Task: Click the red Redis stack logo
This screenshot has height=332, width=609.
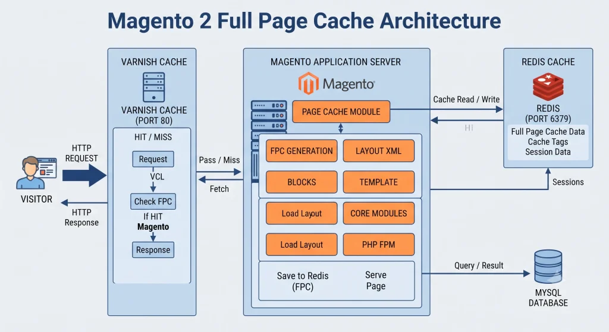Action: [x=548, y=87]
